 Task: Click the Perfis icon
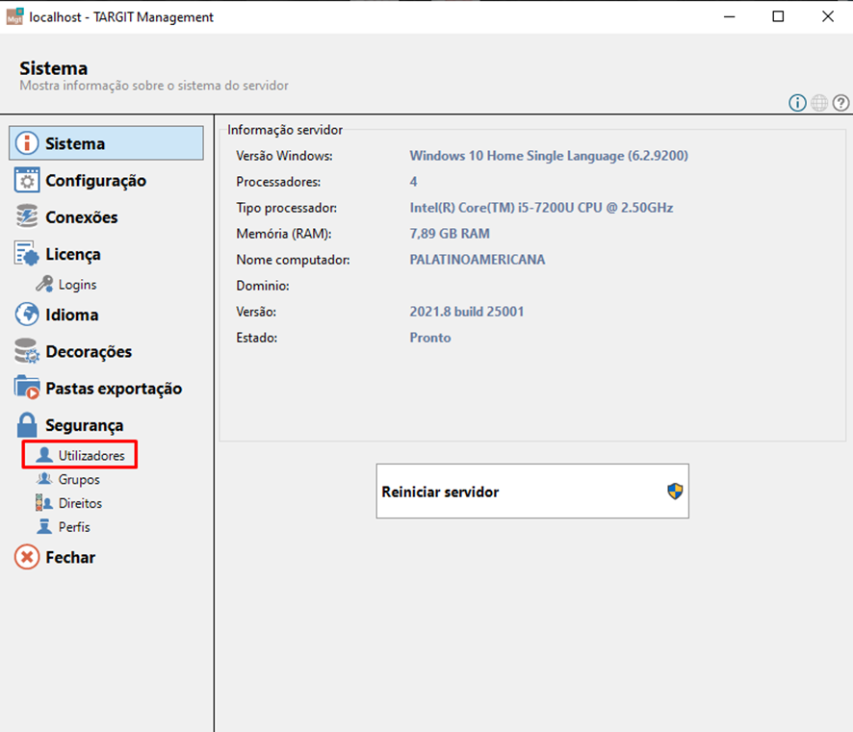44,526
